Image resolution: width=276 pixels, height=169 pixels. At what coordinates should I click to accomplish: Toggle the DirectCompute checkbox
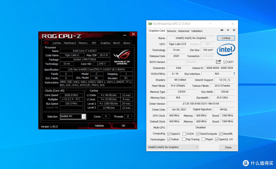(x=198, y=134)
